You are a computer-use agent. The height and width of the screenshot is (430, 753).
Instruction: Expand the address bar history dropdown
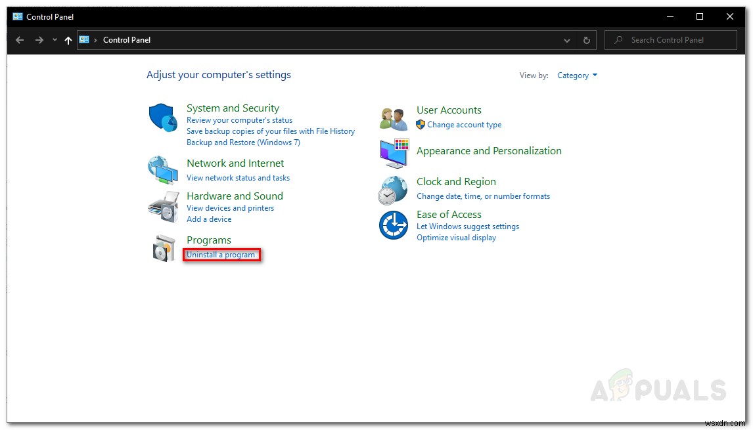567,40
